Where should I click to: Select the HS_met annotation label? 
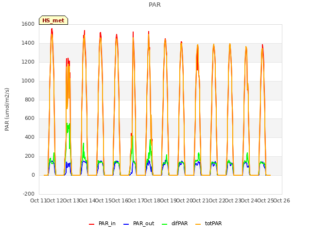(x=53, y=20)
